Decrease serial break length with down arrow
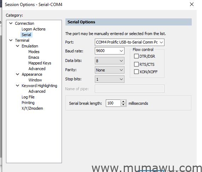202x172 pixels. [123, 105]
